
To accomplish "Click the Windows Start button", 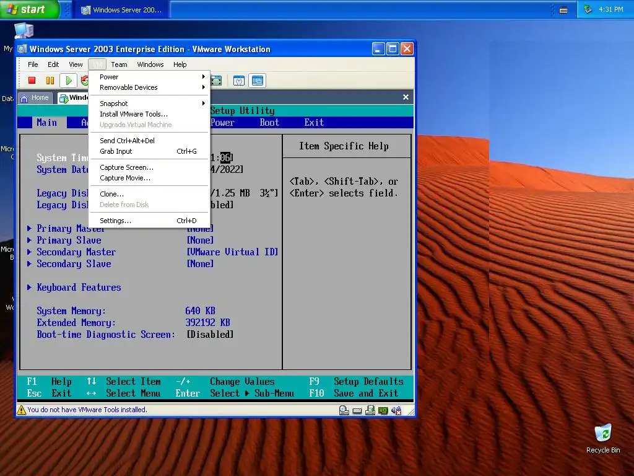I will 30,9.
